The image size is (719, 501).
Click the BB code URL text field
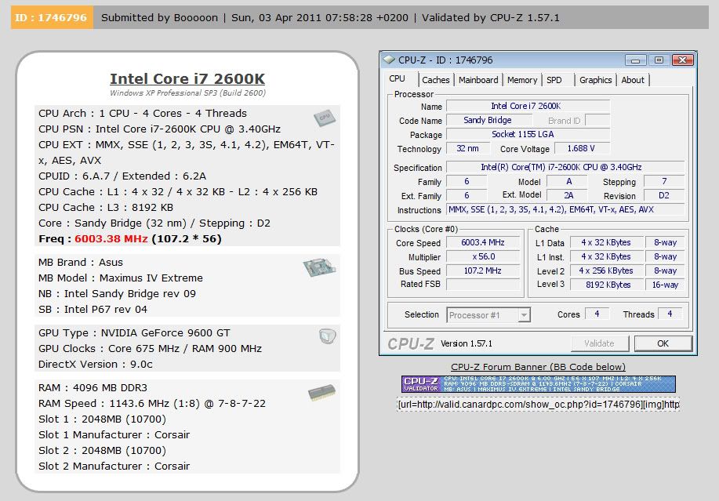pyautogui.click(x=538, y=404)
